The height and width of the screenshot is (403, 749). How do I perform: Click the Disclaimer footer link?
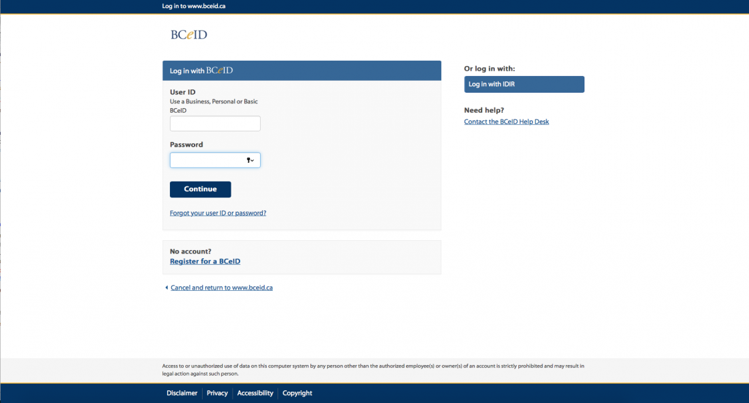pyautogui.click(x=182, y=393)
